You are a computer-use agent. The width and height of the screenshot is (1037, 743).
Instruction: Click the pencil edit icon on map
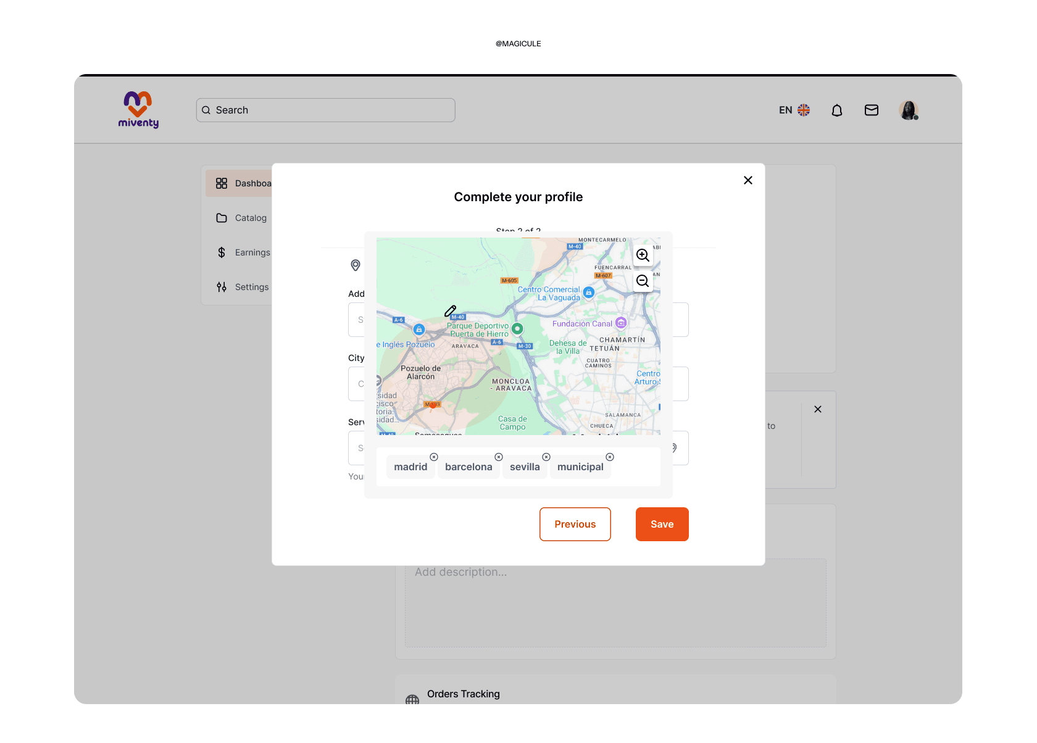pyautogui.click(x=451, y=311)
